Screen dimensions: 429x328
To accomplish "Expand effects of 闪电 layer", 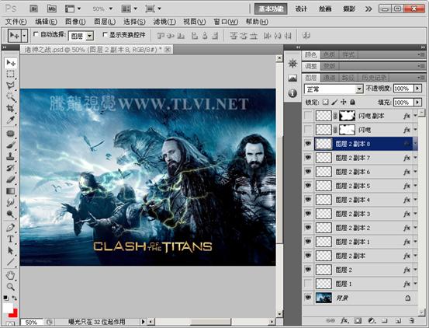I will (415, 130).
